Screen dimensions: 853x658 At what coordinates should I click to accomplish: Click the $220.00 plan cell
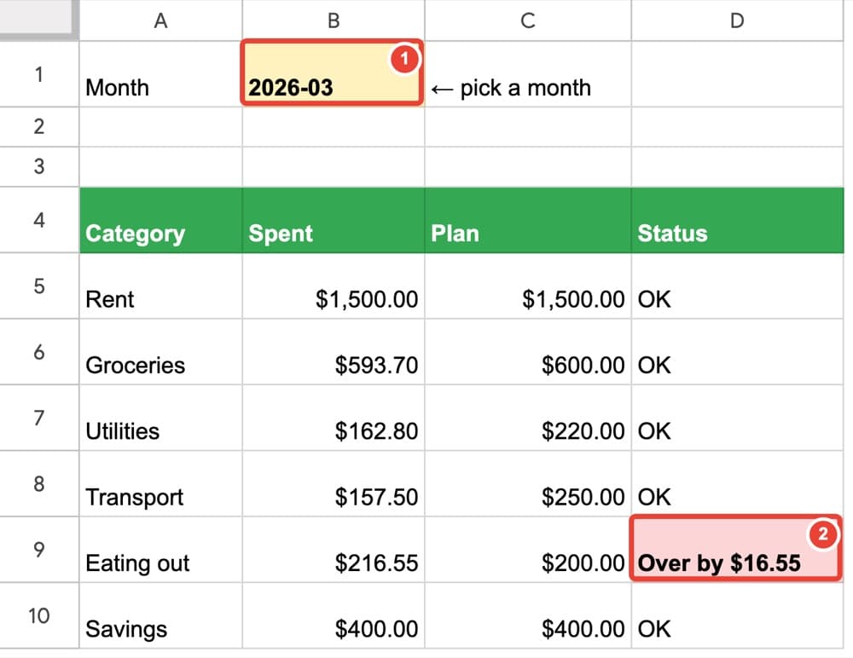(528, 418)
